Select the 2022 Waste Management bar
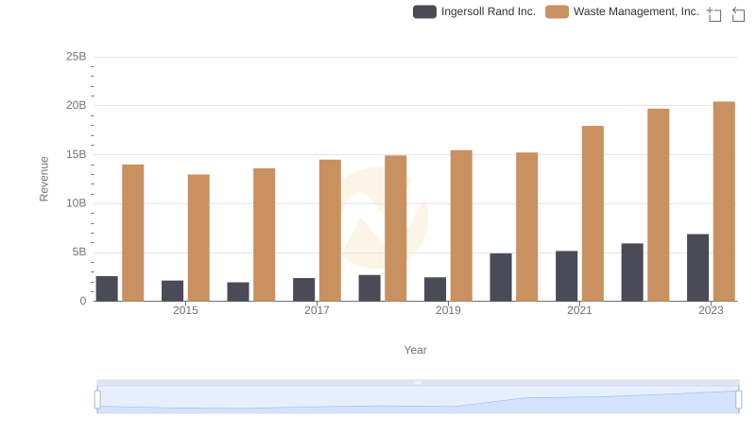The image size is (756, 436). point(658,205)
